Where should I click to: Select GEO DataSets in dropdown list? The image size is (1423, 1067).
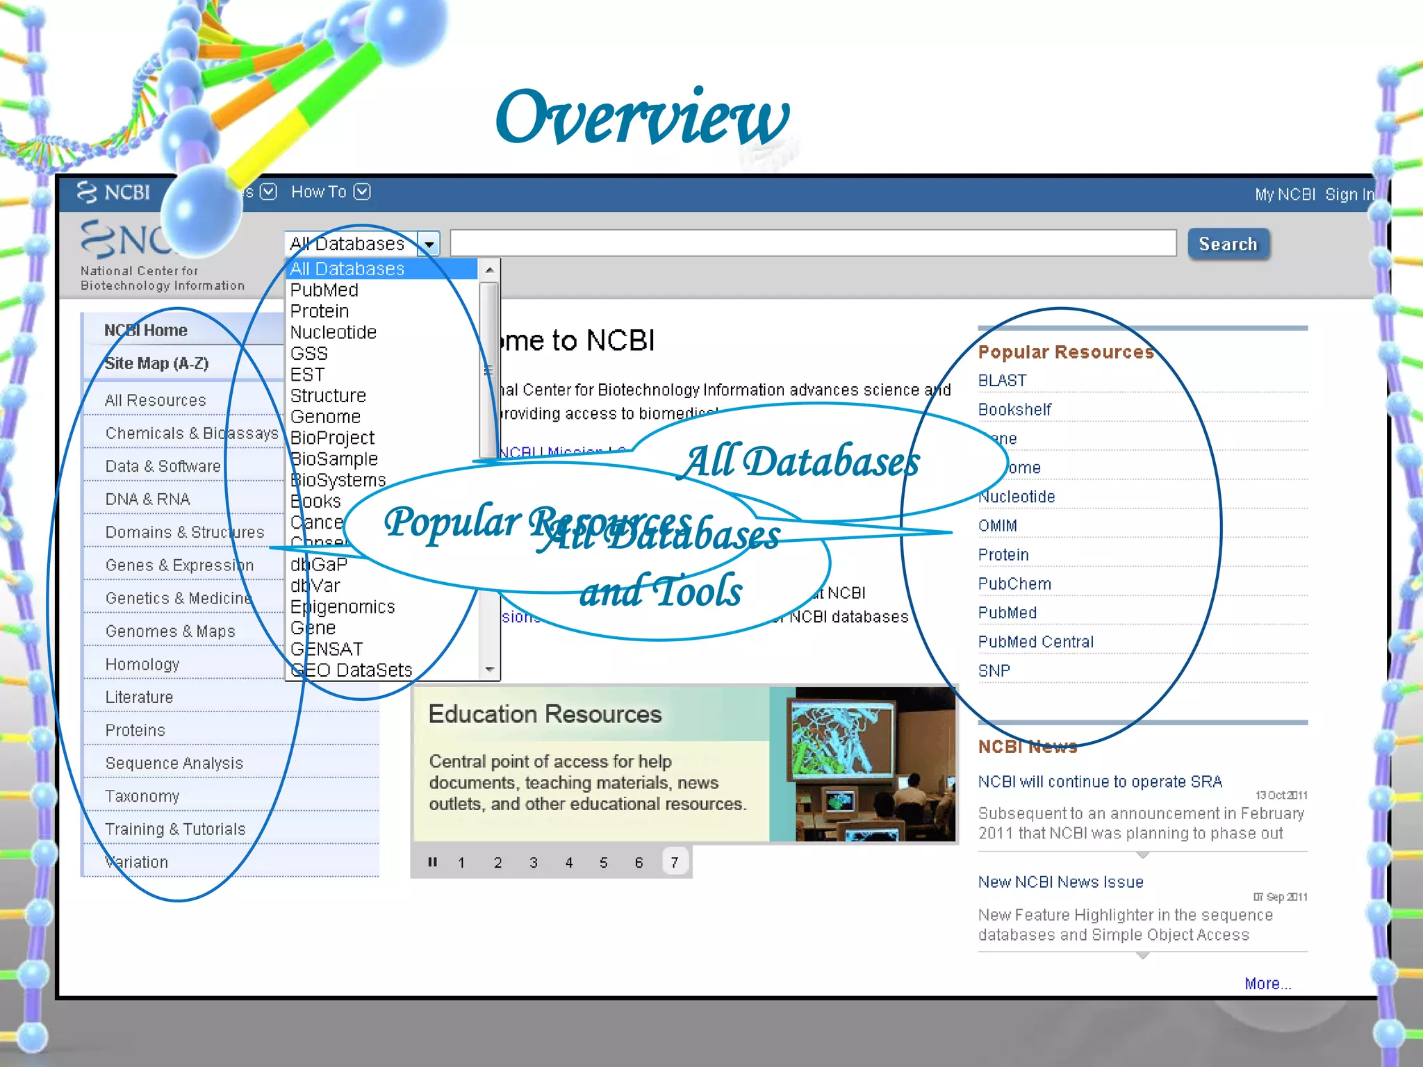point(351,670)
